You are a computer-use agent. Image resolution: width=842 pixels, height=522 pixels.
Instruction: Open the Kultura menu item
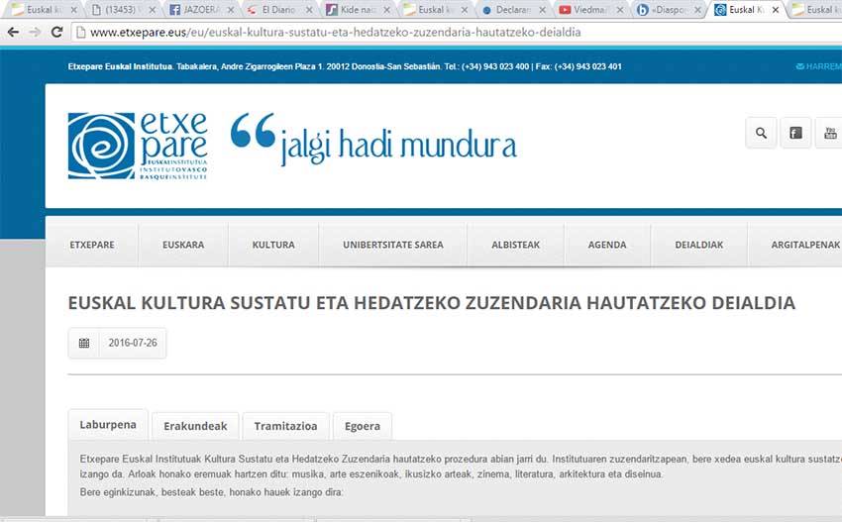coord(273,245)
